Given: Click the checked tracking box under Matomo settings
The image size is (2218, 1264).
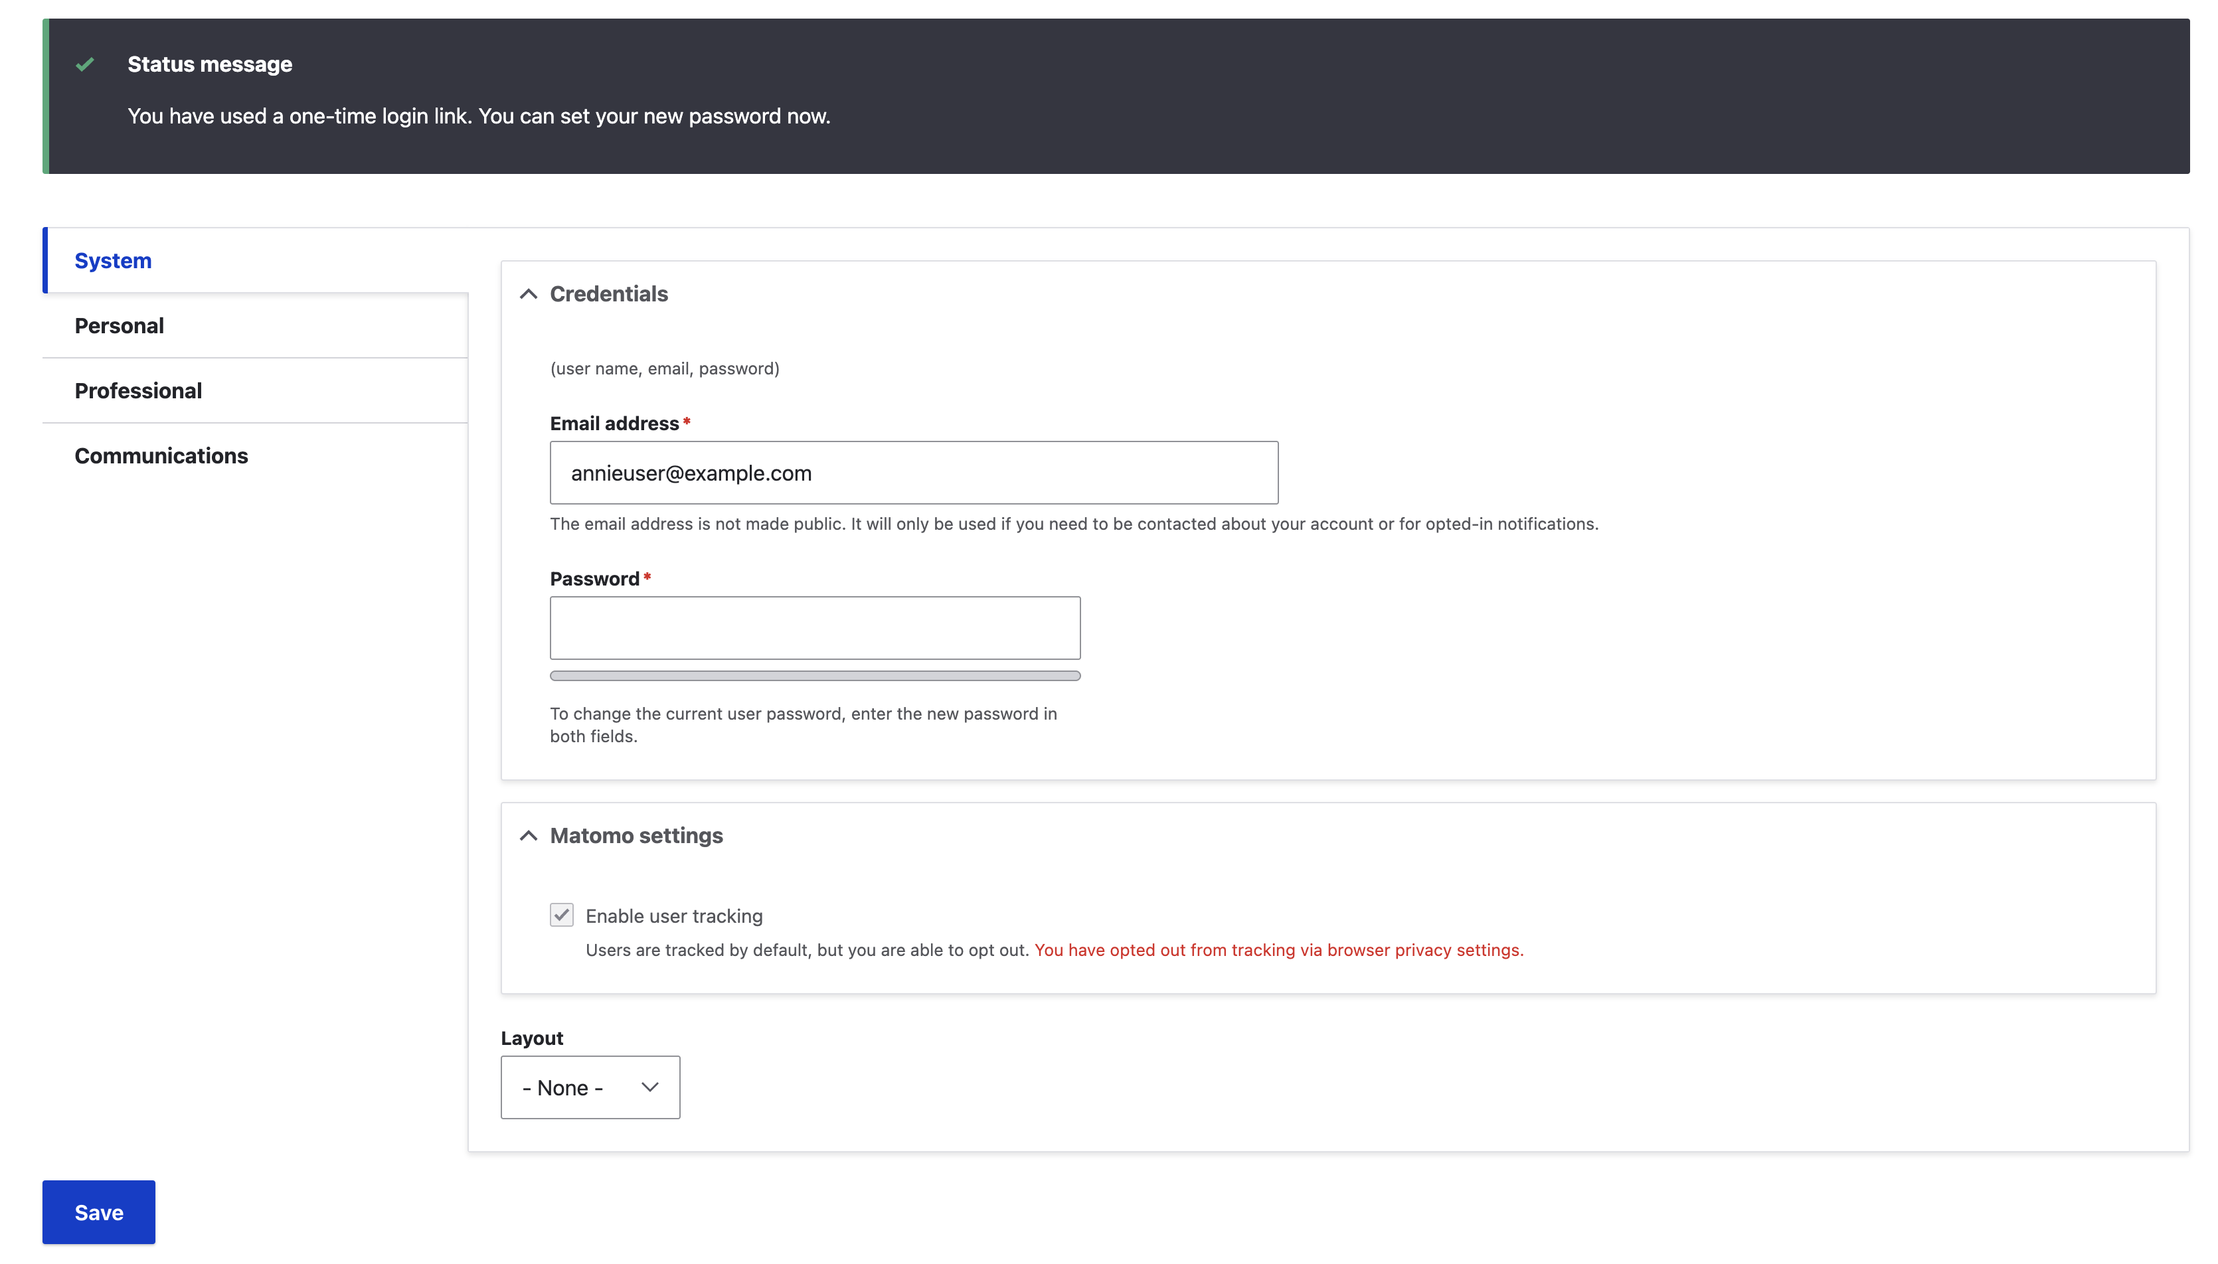Looking at the screenshot, I should pos(561,915).
